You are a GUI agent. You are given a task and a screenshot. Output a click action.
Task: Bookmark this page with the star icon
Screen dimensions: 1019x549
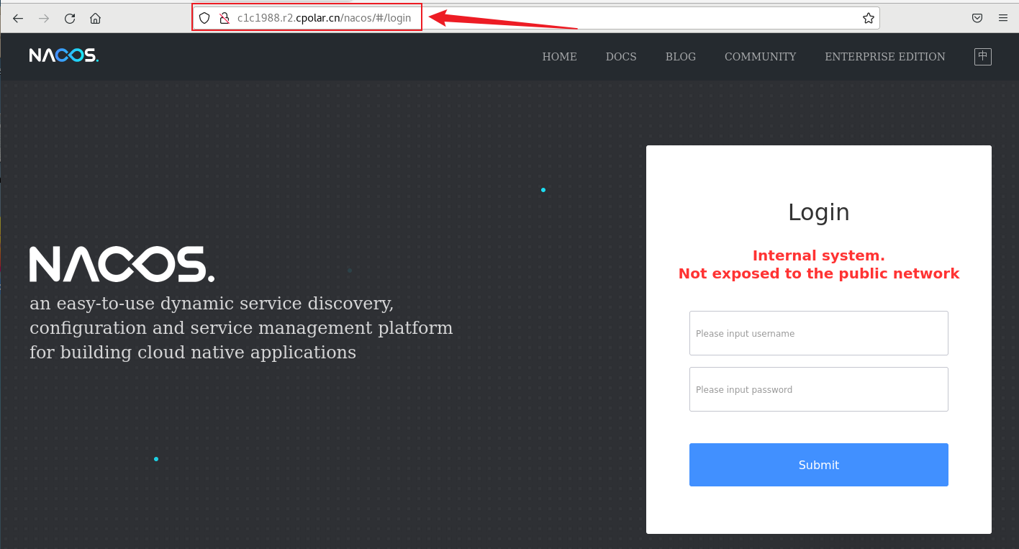(869, 19)
